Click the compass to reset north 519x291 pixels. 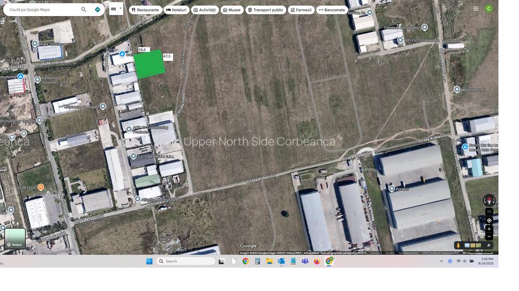(x=489, y=201)
